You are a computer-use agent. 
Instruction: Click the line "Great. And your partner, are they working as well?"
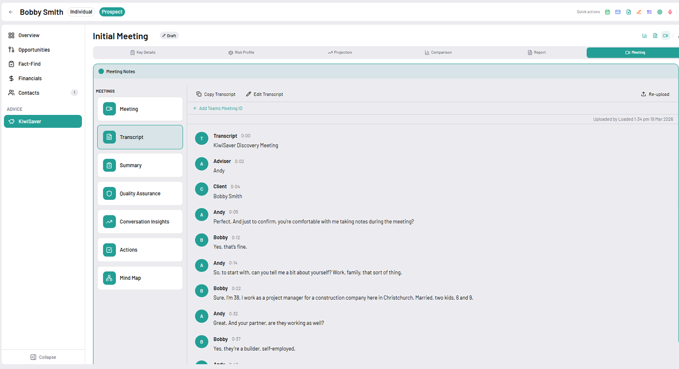(269, 323)
